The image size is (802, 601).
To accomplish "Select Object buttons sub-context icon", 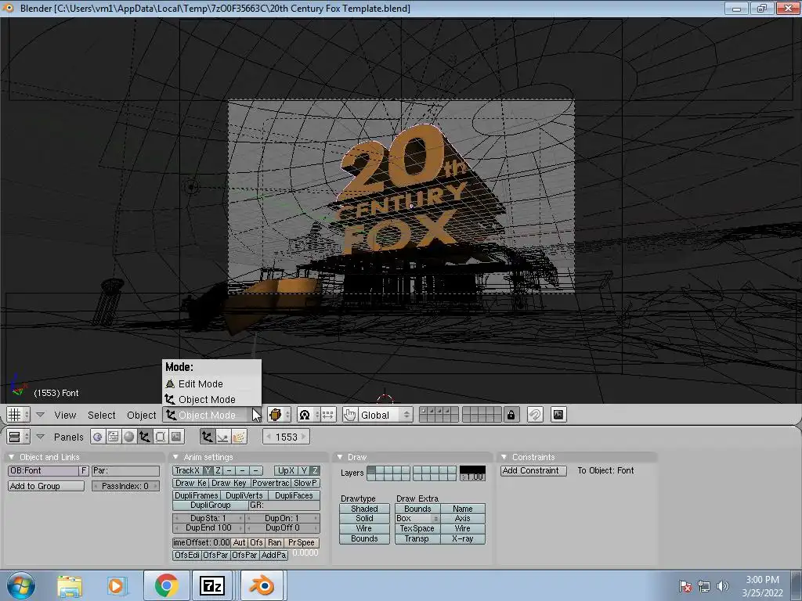I will tap(207, 437).
